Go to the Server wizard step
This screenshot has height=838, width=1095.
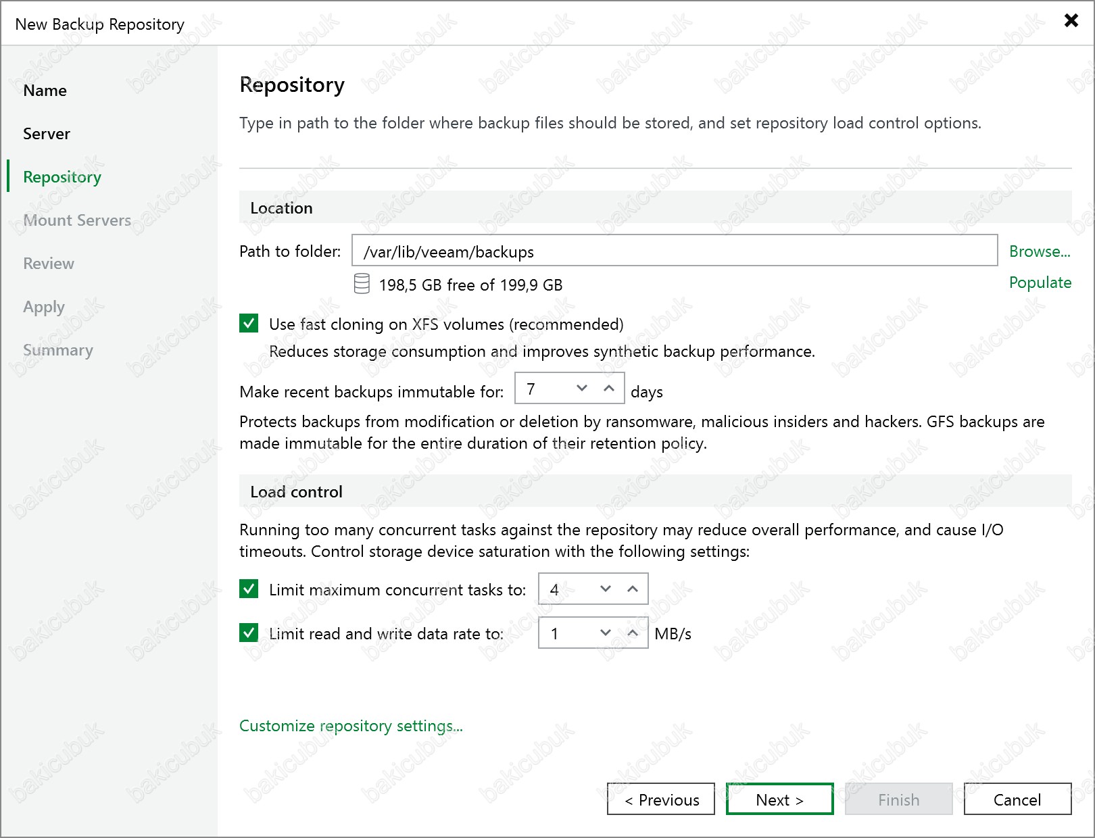coord(47,134)
